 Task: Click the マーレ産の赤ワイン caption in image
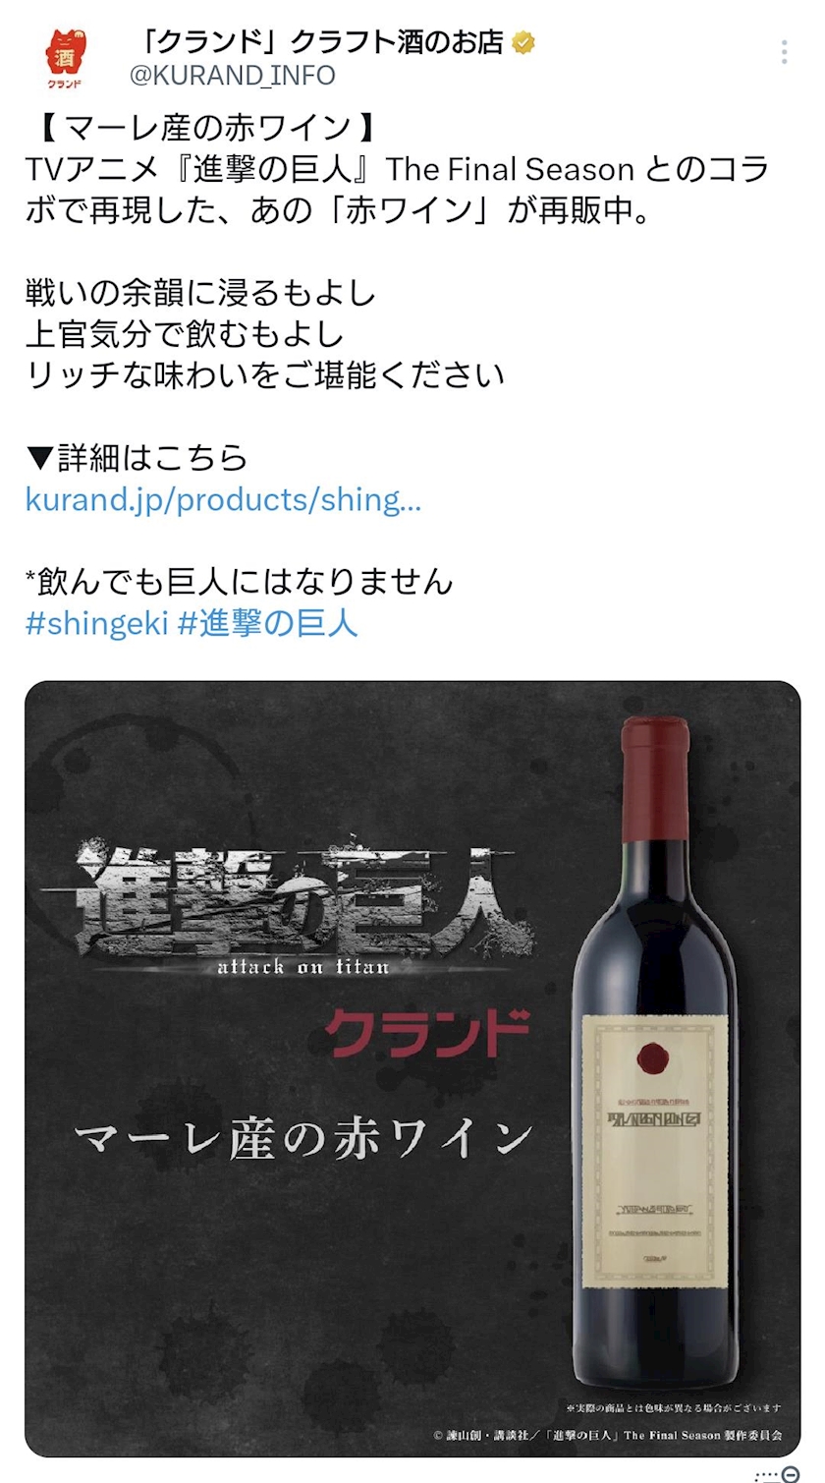click(x=304, y=1140)
